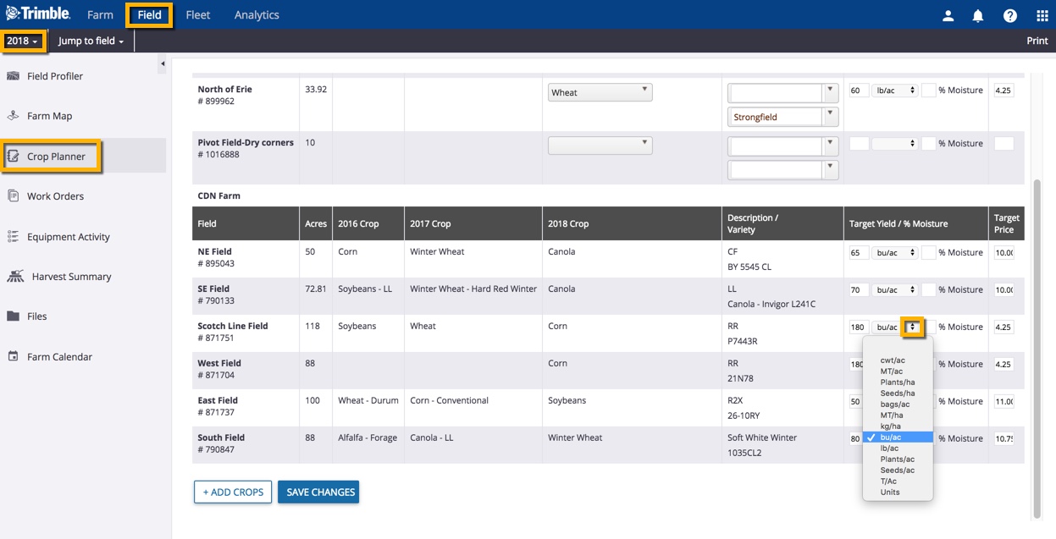Switch to the Analytics tab
The image size is (1056, 539).
pyautogui.click(x=257, y=15)
